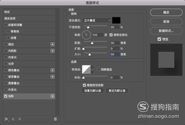
Task: Enable the 斜面和浮雕 checkbox
Action: tap(6, 25)
